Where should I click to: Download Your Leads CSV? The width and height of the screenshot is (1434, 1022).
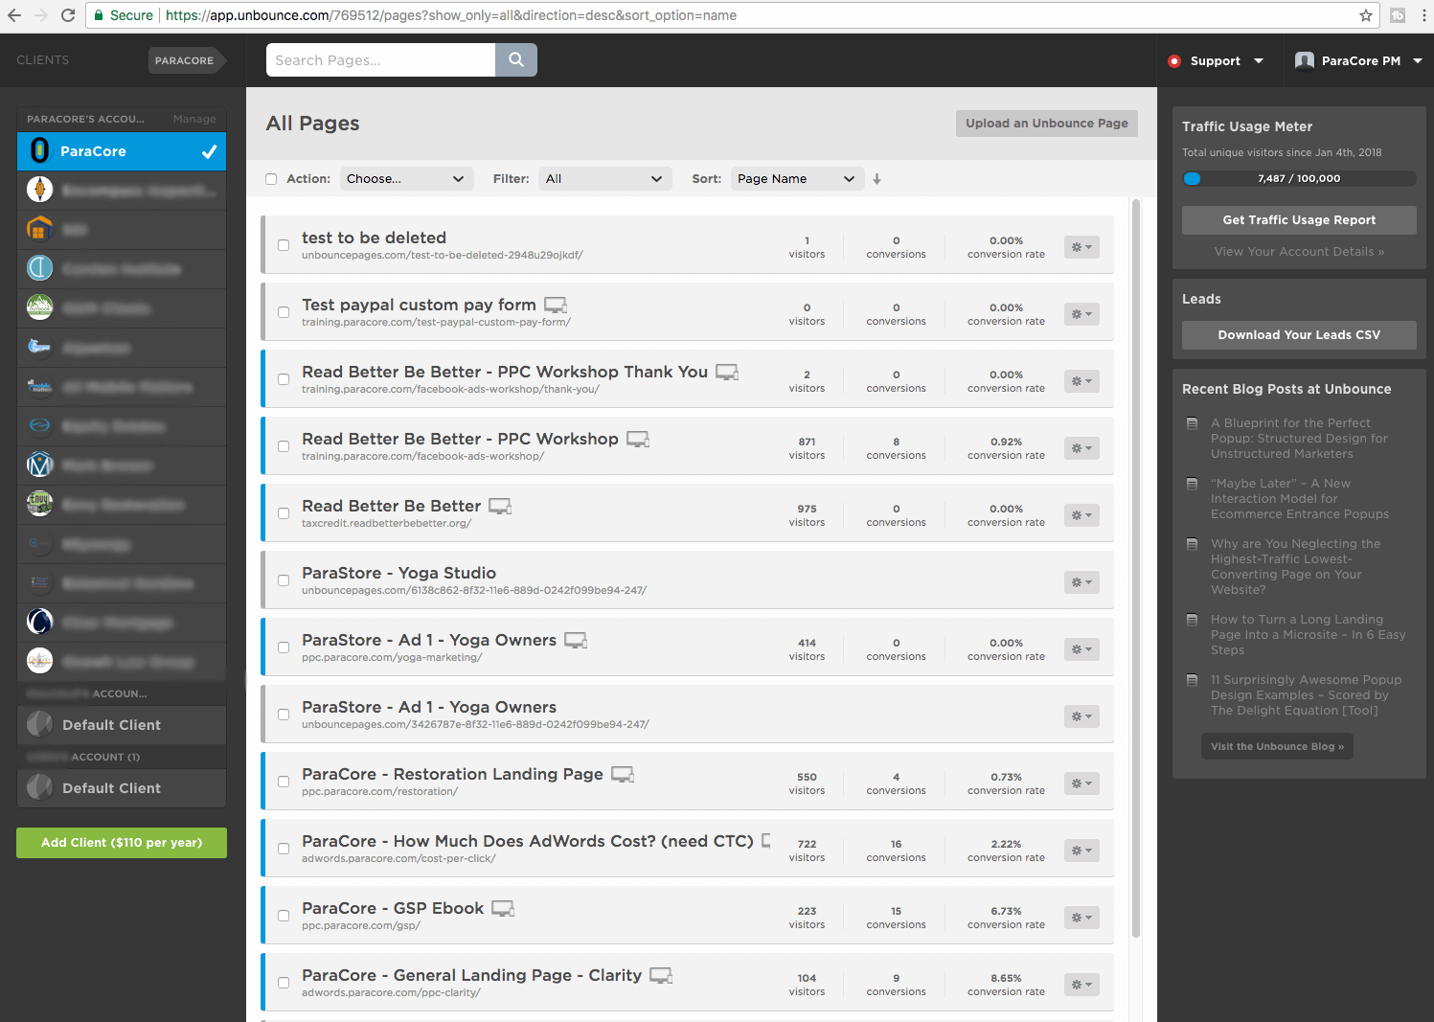pos(1299,335)
